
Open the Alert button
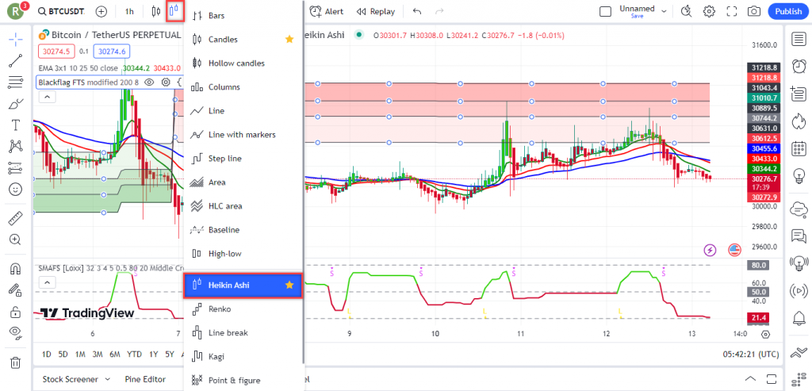coord(326,11)
